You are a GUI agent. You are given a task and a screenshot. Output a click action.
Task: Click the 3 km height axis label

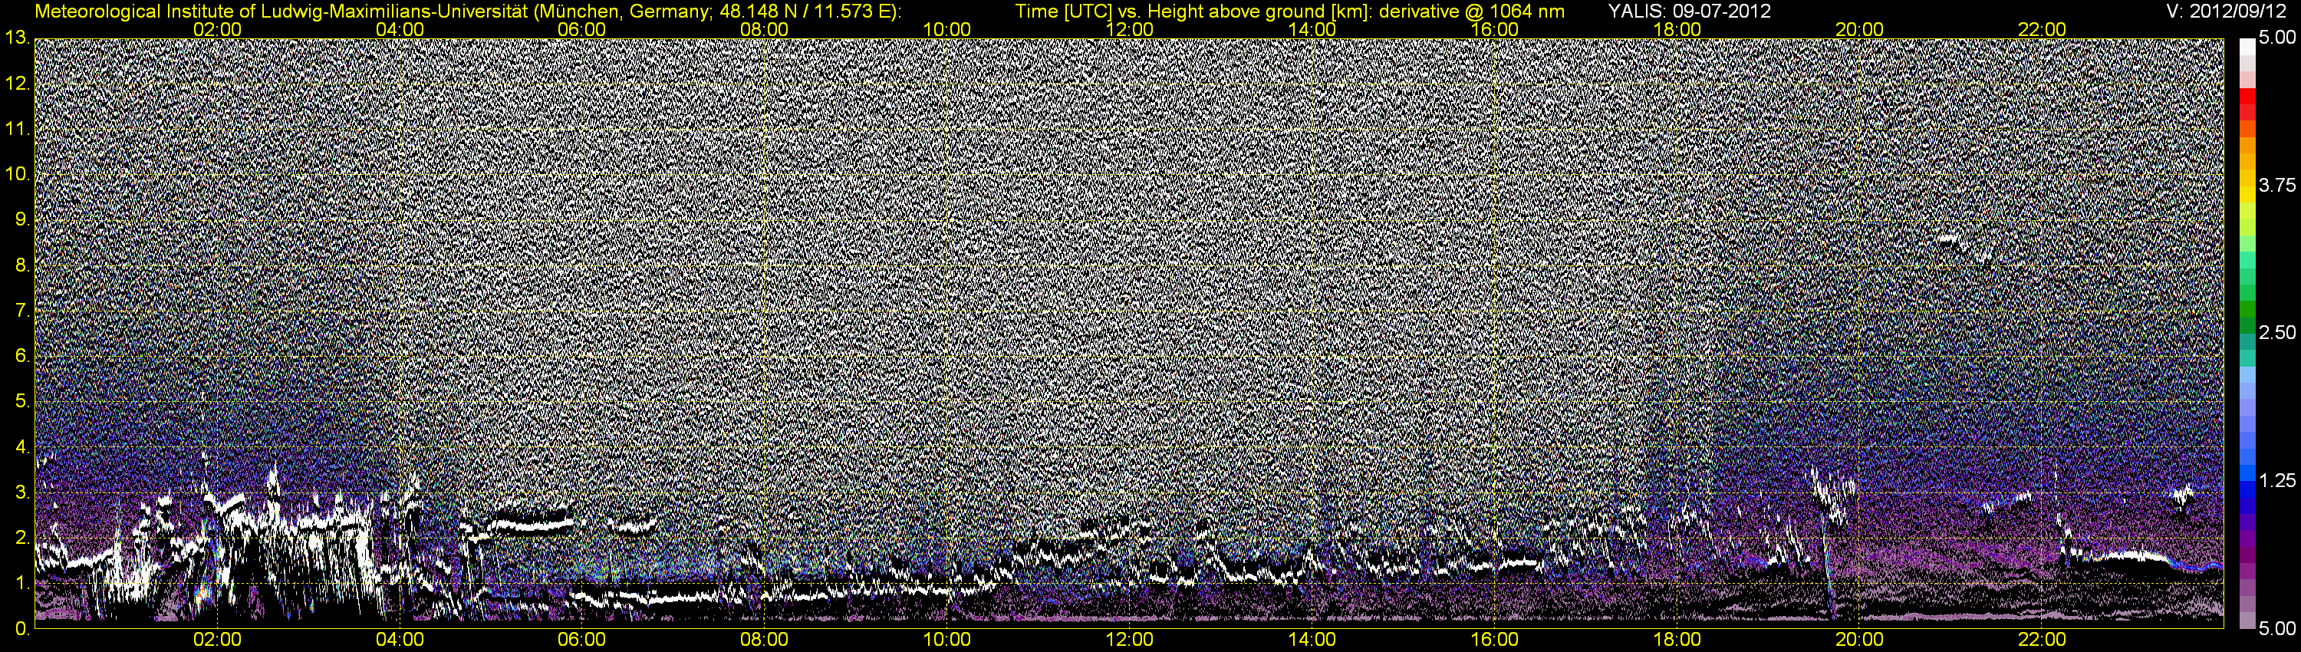pos(22,492)
